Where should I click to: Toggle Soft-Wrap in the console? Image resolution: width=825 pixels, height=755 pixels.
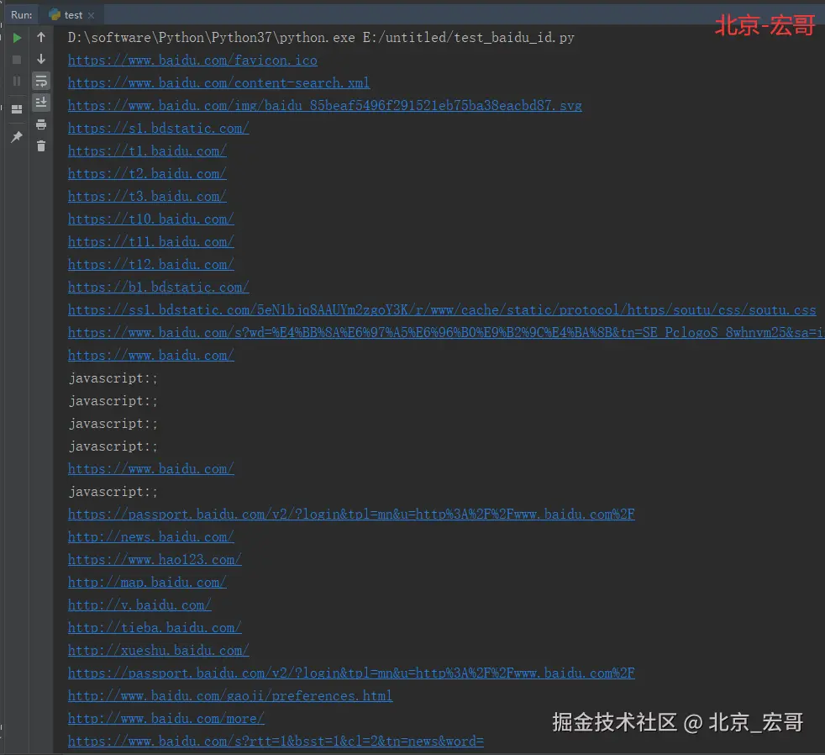[41, 81]
